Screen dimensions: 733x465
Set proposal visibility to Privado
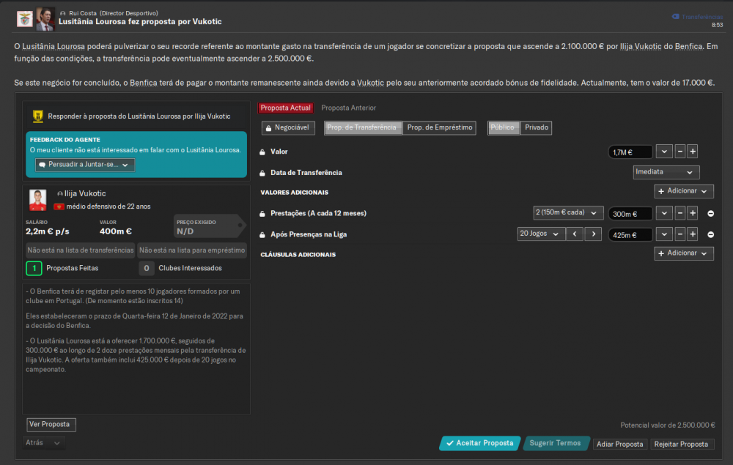tap(537, 127)
